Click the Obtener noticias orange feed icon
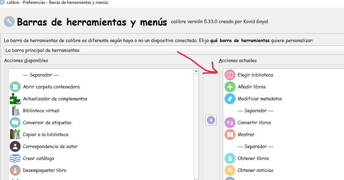 [230, 171]
